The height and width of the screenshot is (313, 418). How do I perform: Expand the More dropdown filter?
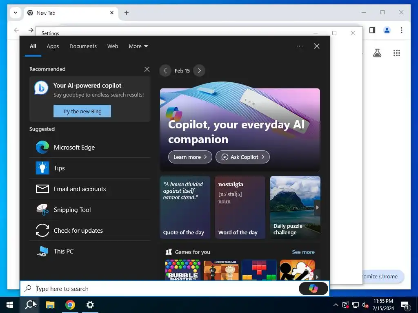point(138,46)
